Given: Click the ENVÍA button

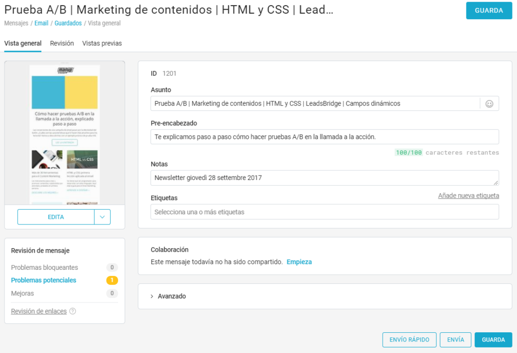Looking at the screenshot, I should (x=455, y=340).
